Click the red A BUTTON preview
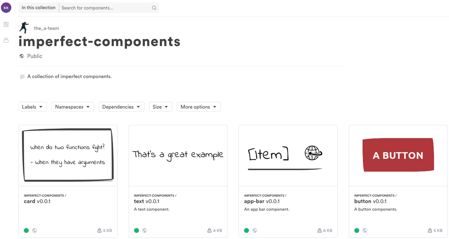 [398, 155]
